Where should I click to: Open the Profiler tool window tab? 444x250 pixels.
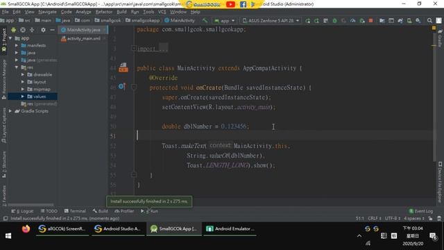click(124, 211)
